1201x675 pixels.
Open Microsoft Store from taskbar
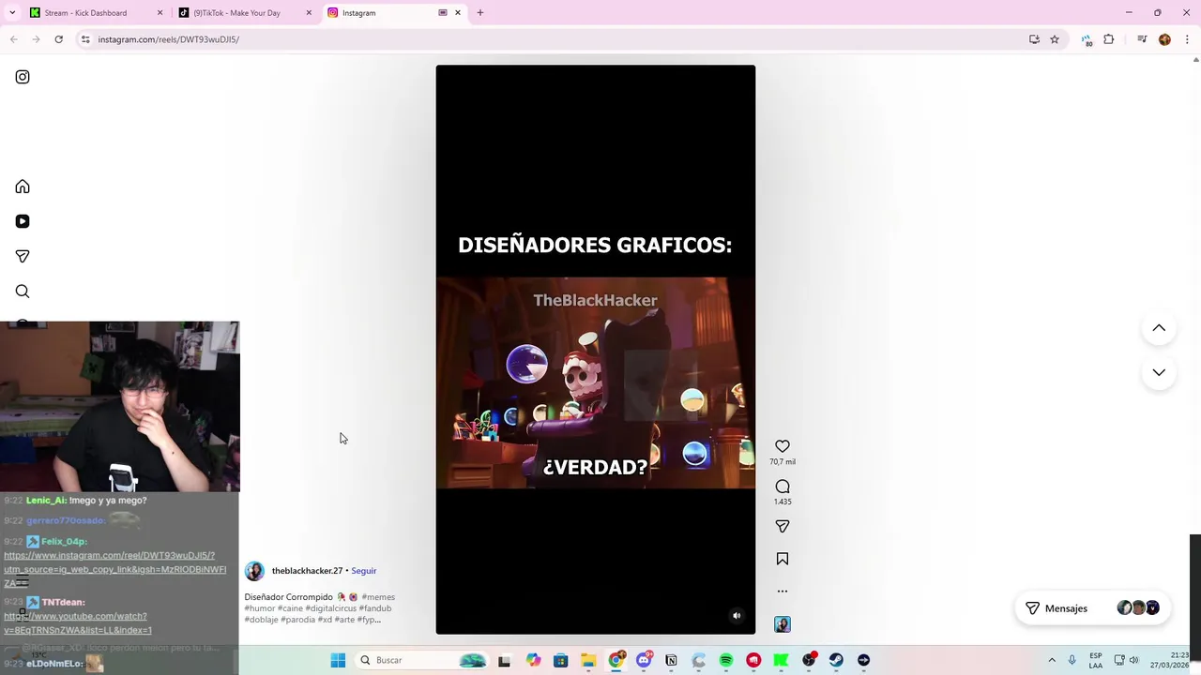pyautogui.click(x=561, y=660)
